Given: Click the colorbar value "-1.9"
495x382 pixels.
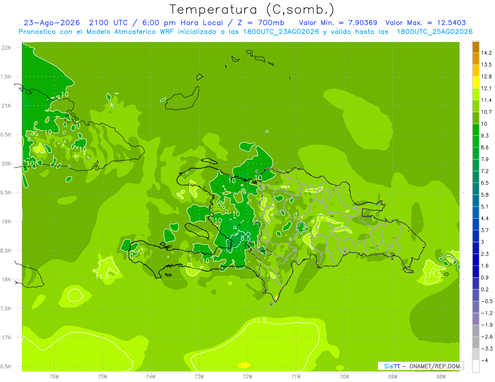Looking at the screenshot, I should (x=487, y=325).
